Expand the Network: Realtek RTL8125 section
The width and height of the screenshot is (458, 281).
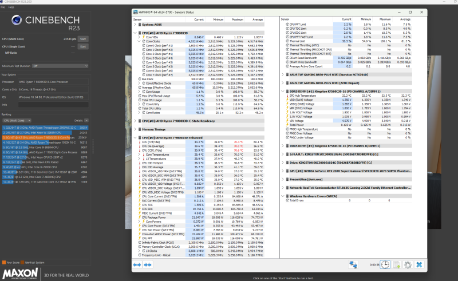[282, 188]
